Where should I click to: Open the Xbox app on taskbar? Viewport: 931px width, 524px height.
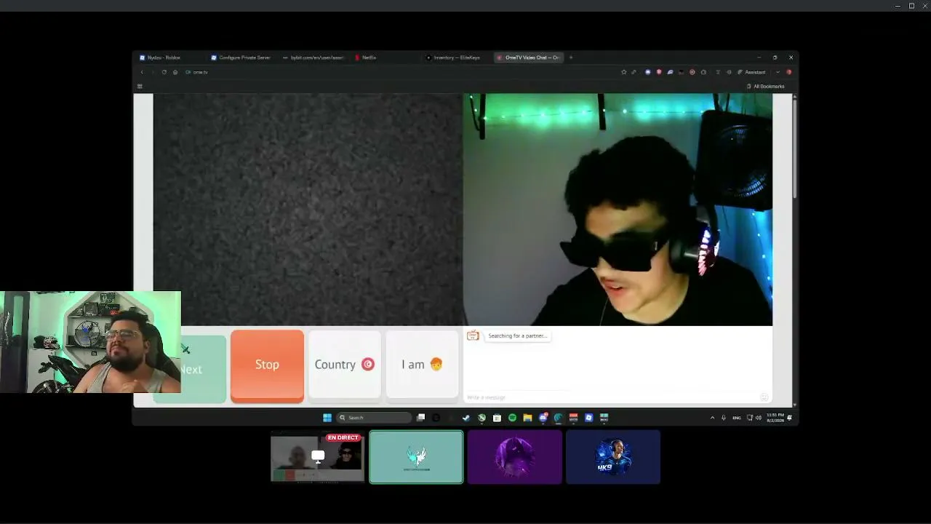point(482,418)
